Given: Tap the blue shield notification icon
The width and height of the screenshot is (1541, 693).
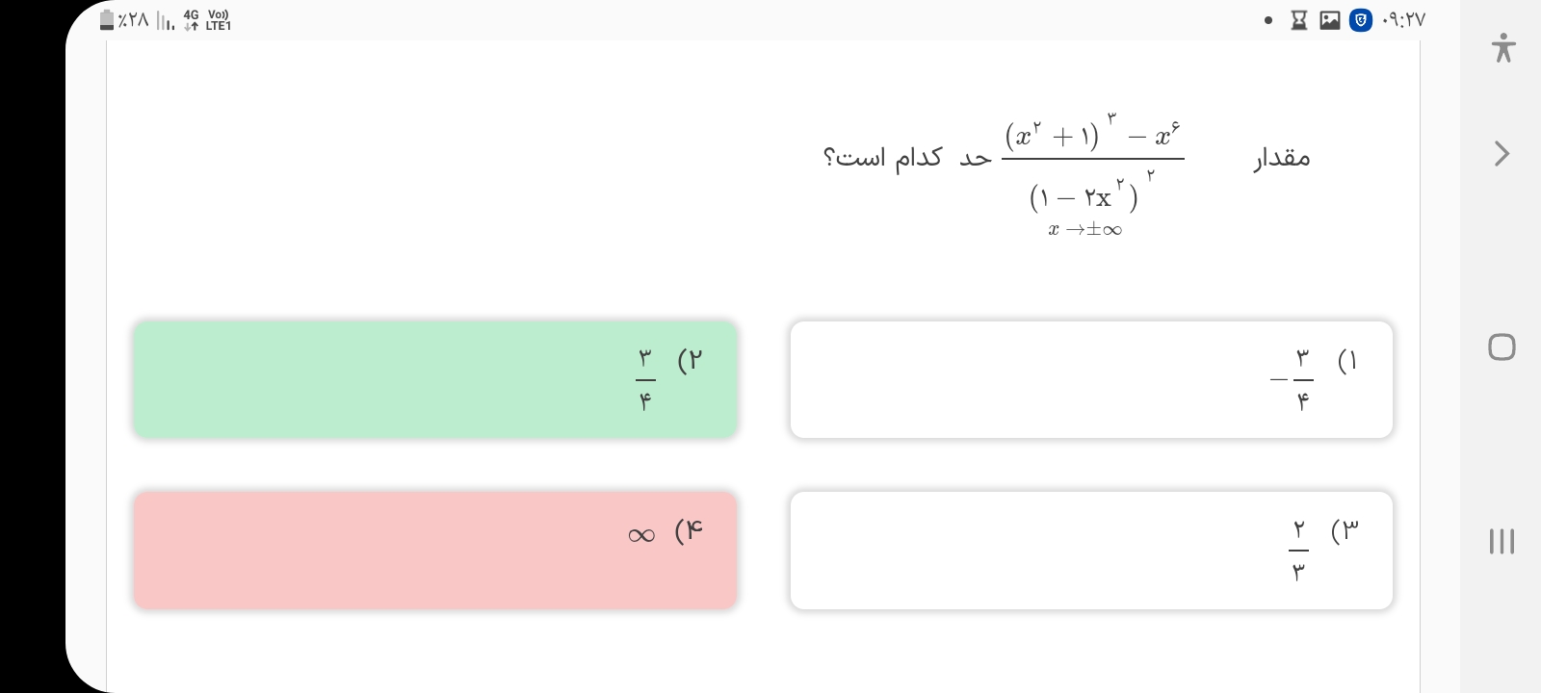Looking at the screenshot, I should point(1360,20).
